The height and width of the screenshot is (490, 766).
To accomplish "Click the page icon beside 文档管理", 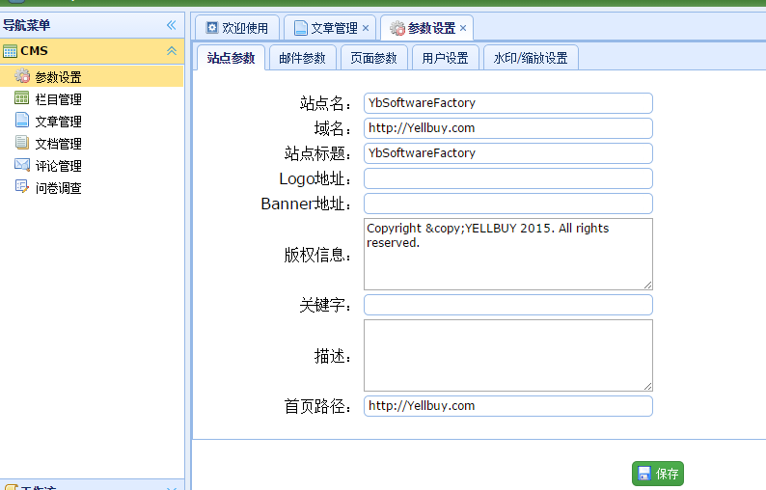I will (x=22, y=143).
